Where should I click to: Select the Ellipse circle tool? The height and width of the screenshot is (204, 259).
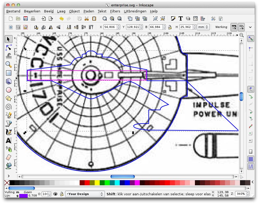pos(9,90)
